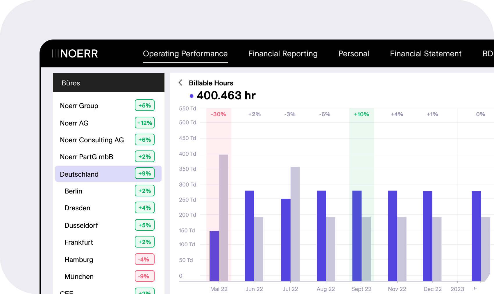
Task: Select the München office entry
Action: pyautogui.click(x=79, y=277)
